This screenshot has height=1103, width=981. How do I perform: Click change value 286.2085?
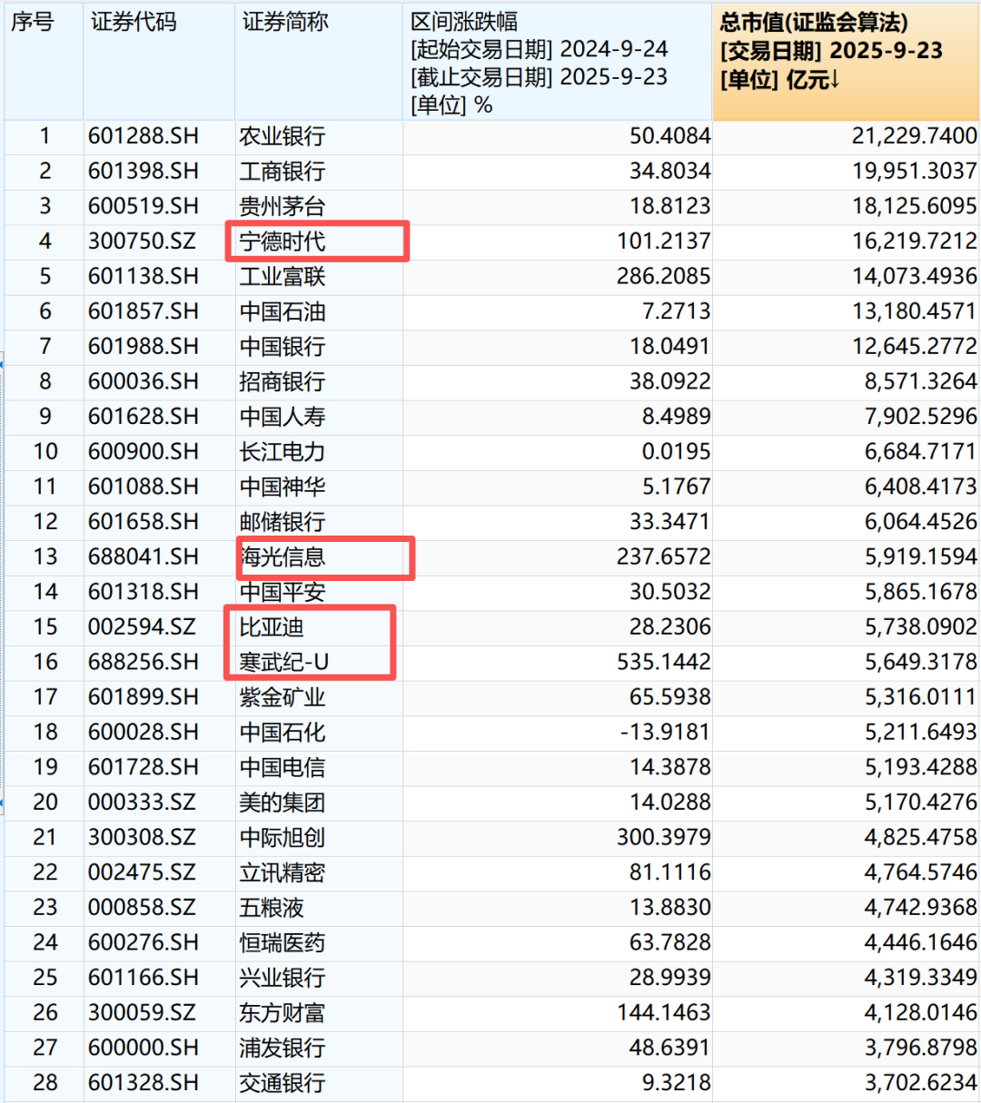coord(664,277)
